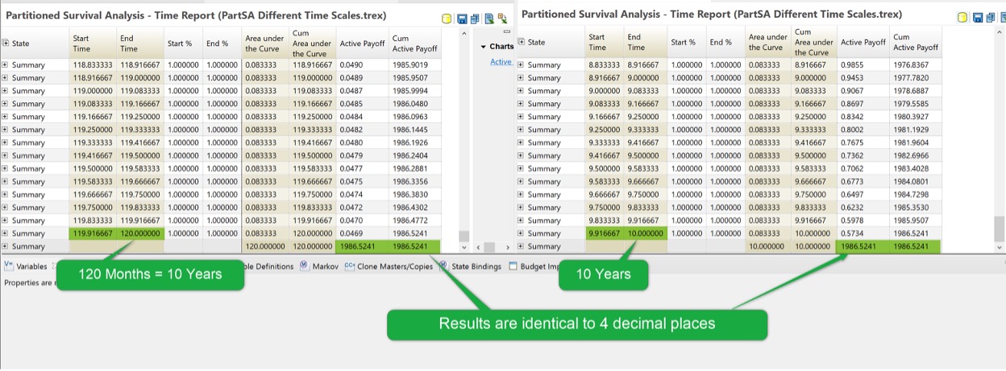Click the report page icon in left toolbar
Viewport: 1006px width, 371px height.
489,19
